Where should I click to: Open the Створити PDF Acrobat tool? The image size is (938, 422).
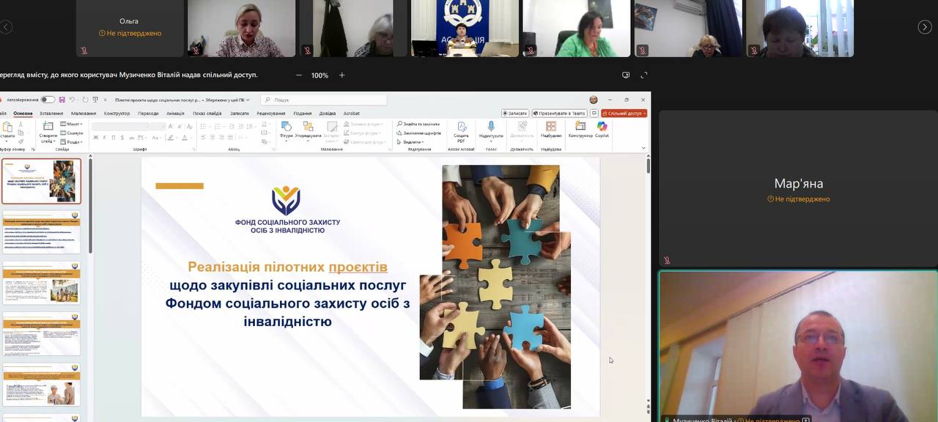point(462,130)
